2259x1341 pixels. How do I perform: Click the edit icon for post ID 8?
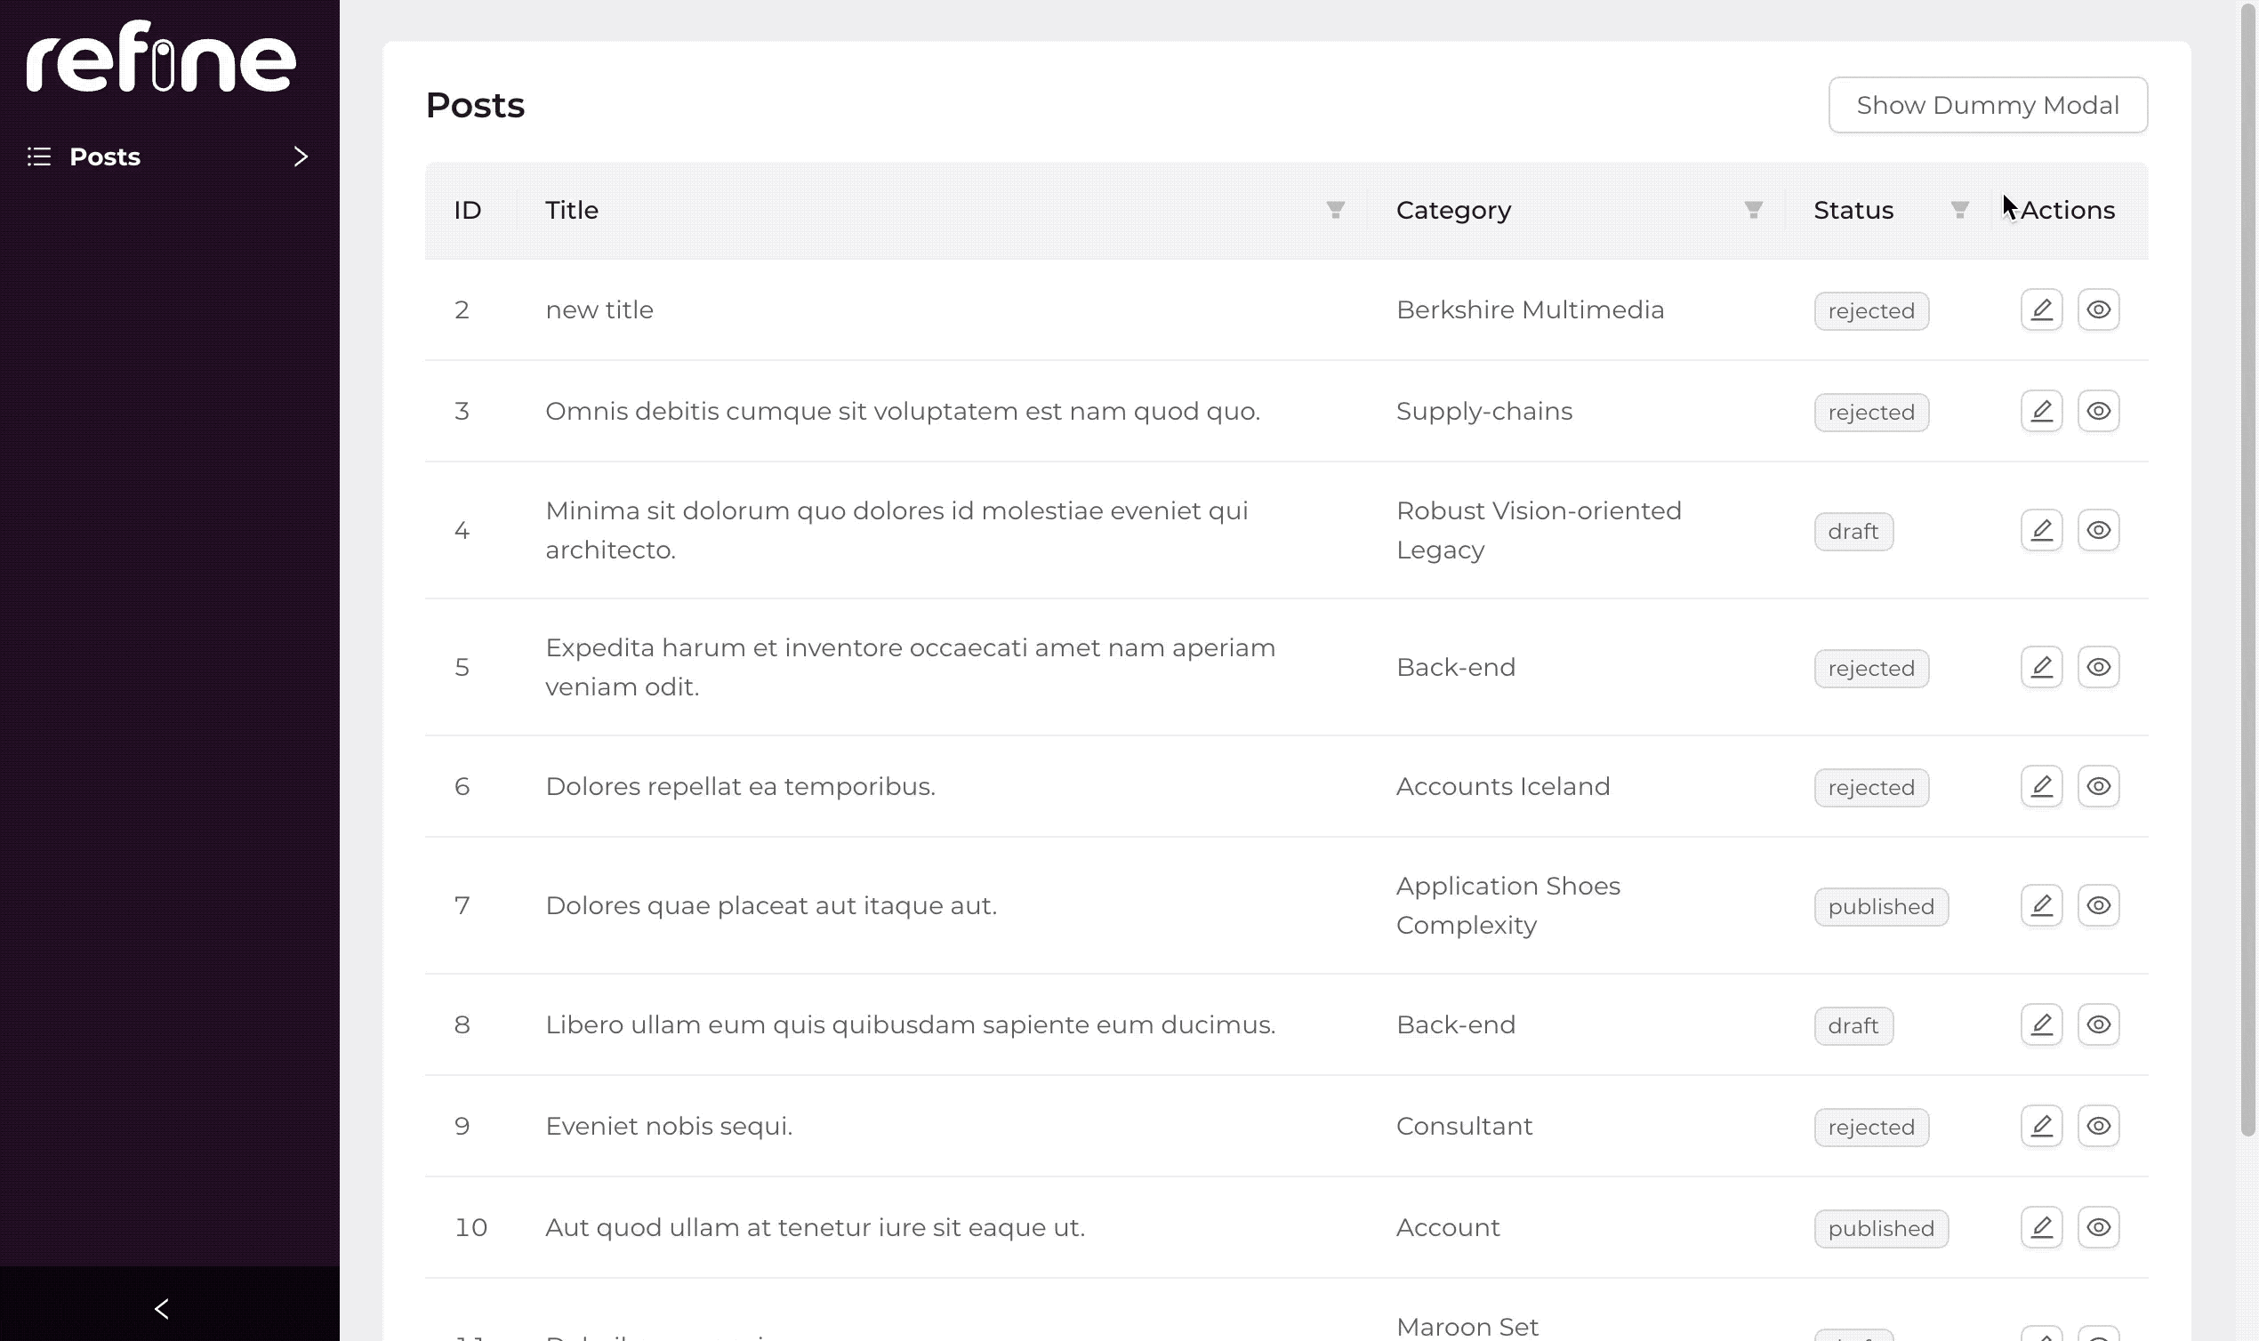pos(2042,1024)
